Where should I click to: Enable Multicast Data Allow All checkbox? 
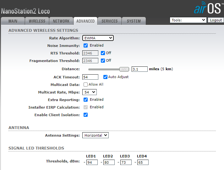tap(85, 85)
